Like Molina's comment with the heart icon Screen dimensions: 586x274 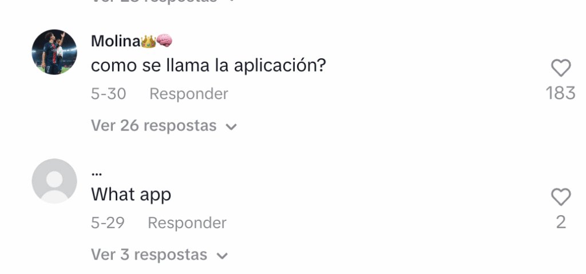click(561, 68)
